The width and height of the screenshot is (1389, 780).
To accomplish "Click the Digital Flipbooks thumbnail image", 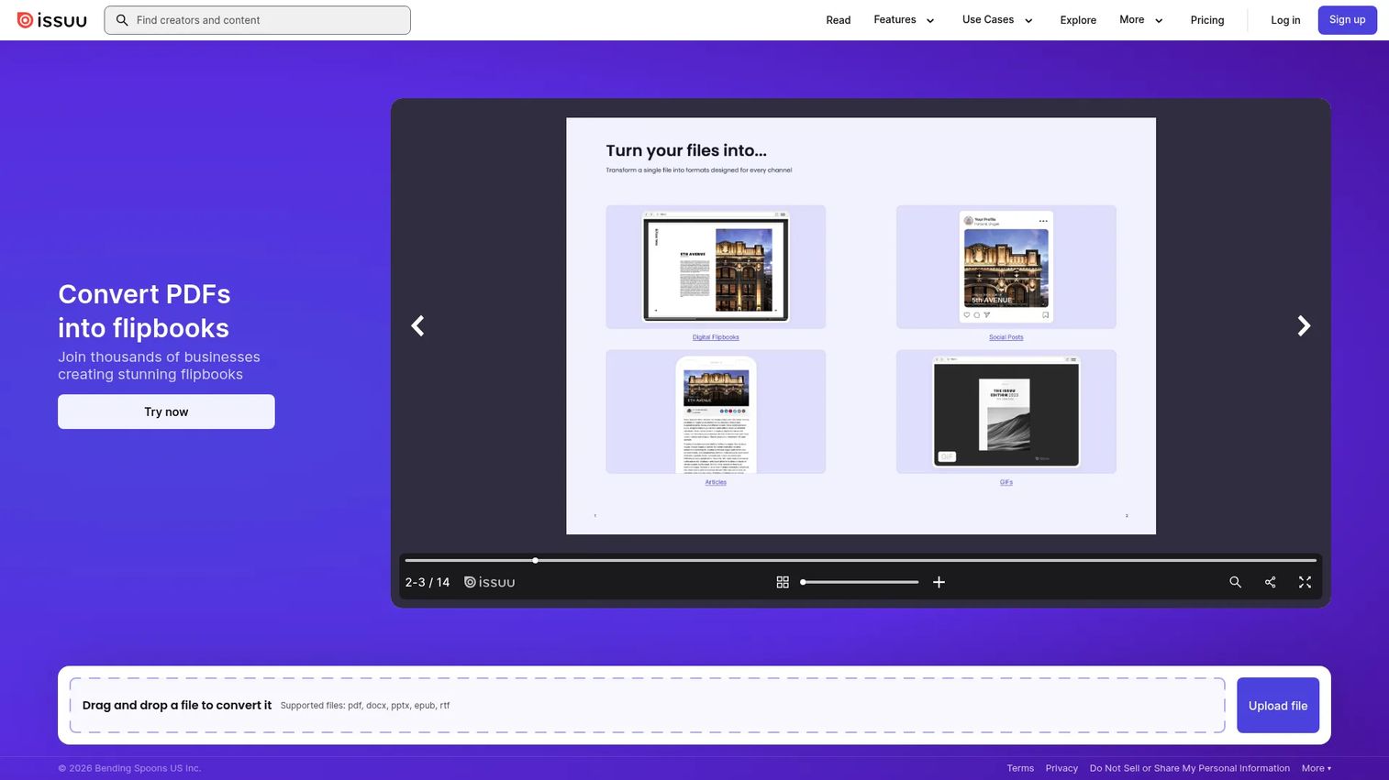I will [x=716, y=267].
